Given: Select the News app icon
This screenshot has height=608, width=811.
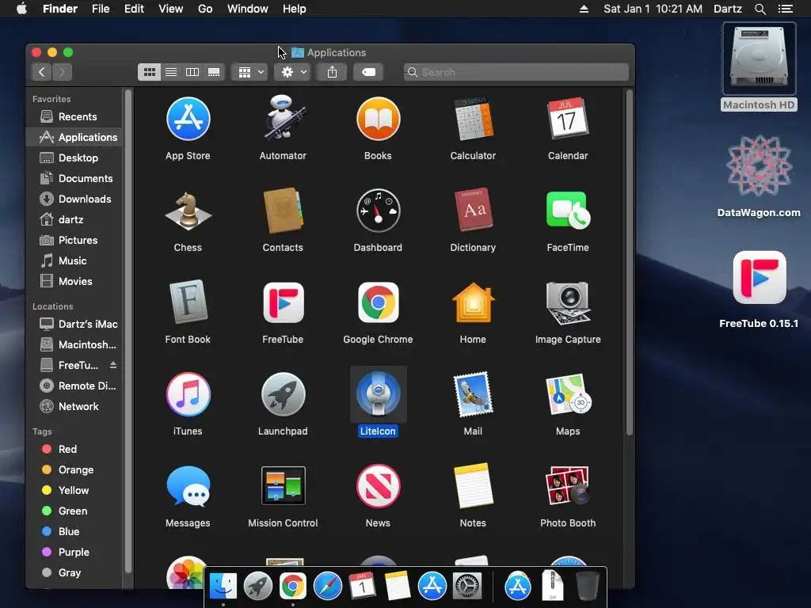Looking at the screenshot, I should coord(378,486).
